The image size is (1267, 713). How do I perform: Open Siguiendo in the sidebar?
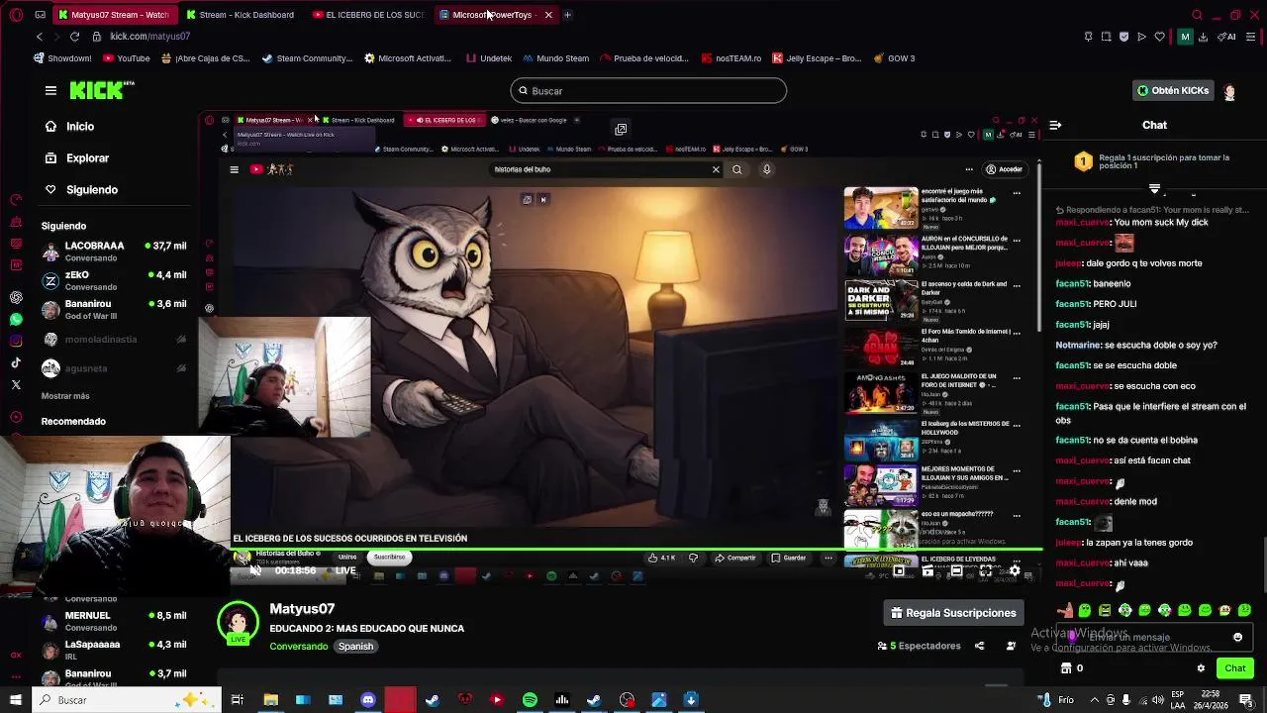[x=81, y=190]
